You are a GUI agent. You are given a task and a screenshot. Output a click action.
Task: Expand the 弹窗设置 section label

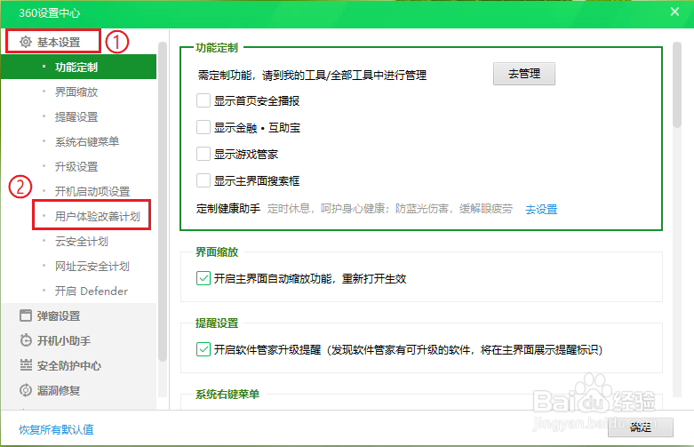click(x=59, y=316)
